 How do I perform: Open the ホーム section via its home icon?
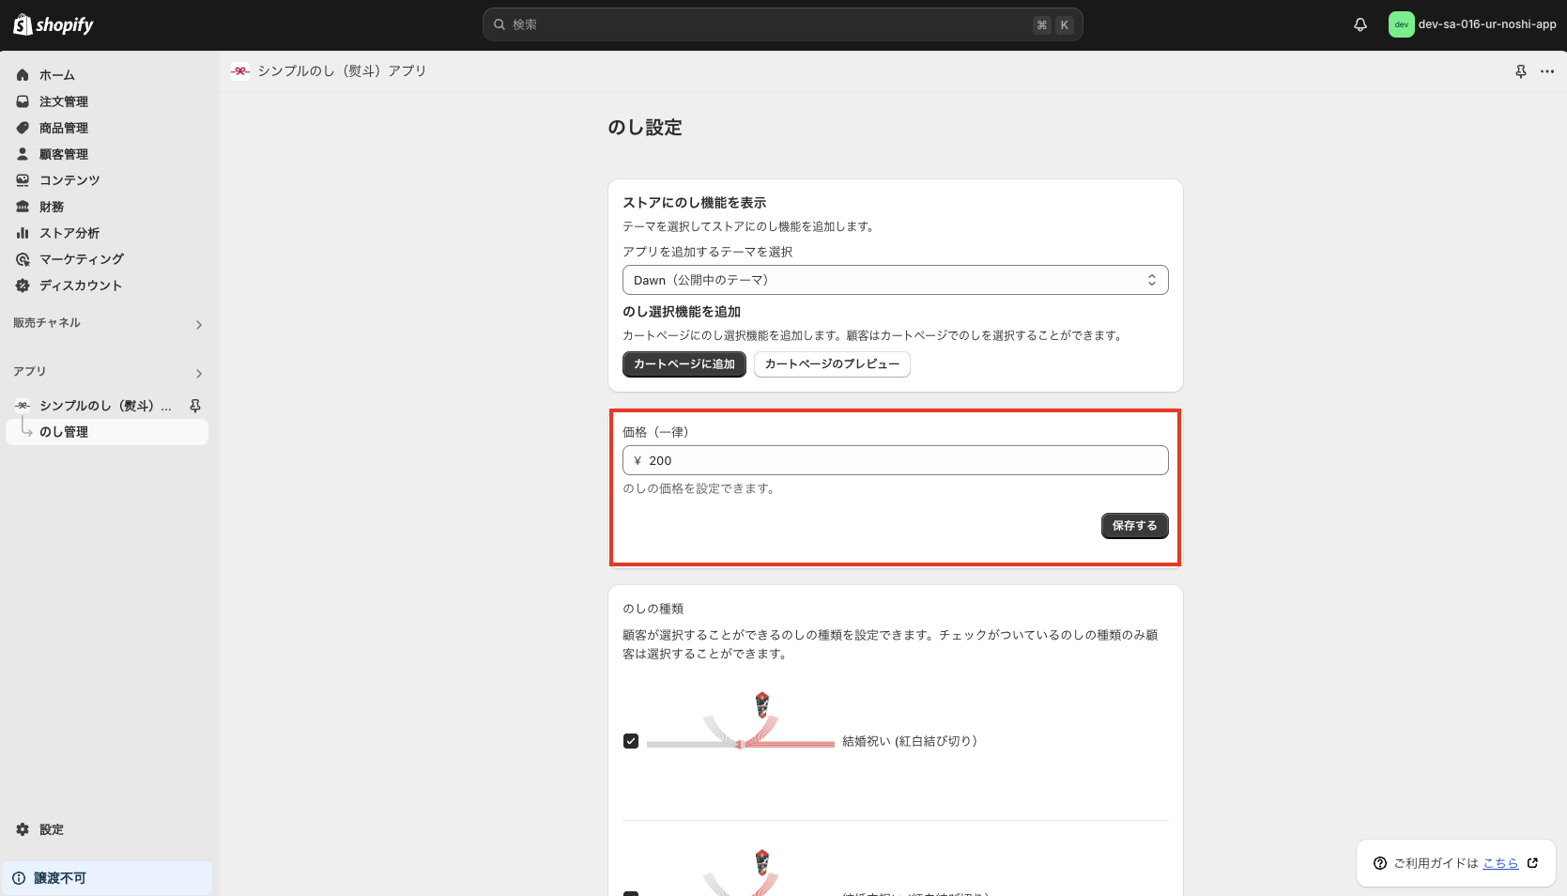(23, 74)
